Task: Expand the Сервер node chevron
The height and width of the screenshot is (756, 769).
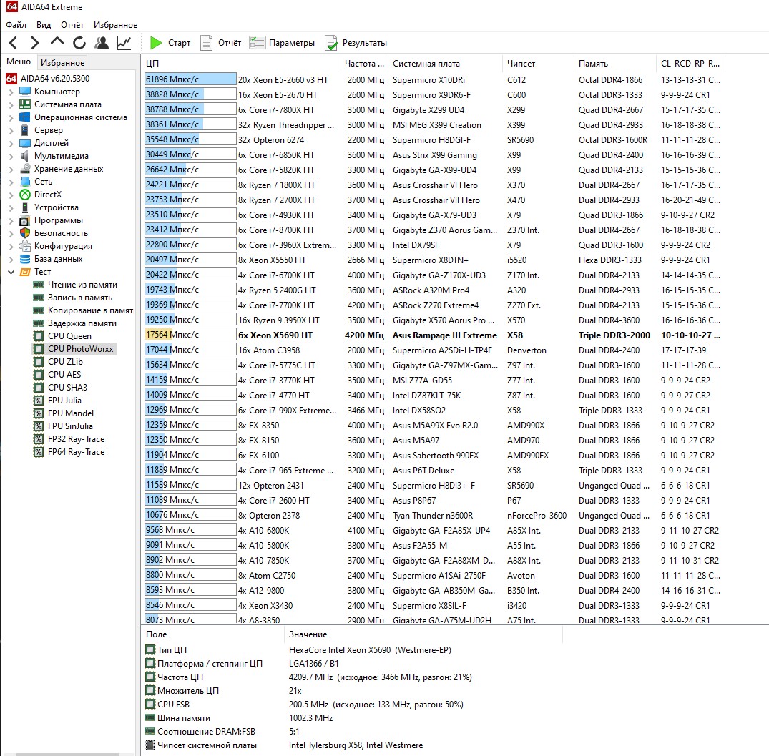Action: [11, 130]
